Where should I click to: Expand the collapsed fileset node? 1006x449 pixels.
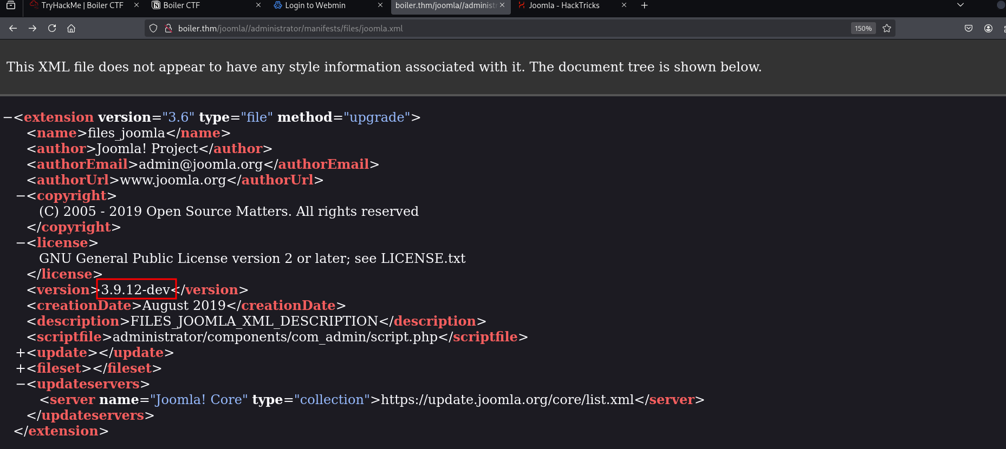21,368
